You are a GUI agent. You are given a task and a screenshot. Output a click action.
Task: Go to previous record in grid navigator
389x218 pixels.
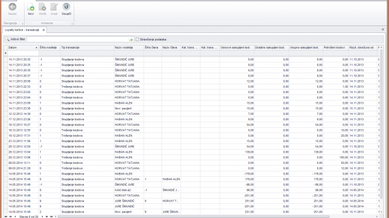[15, 216]
